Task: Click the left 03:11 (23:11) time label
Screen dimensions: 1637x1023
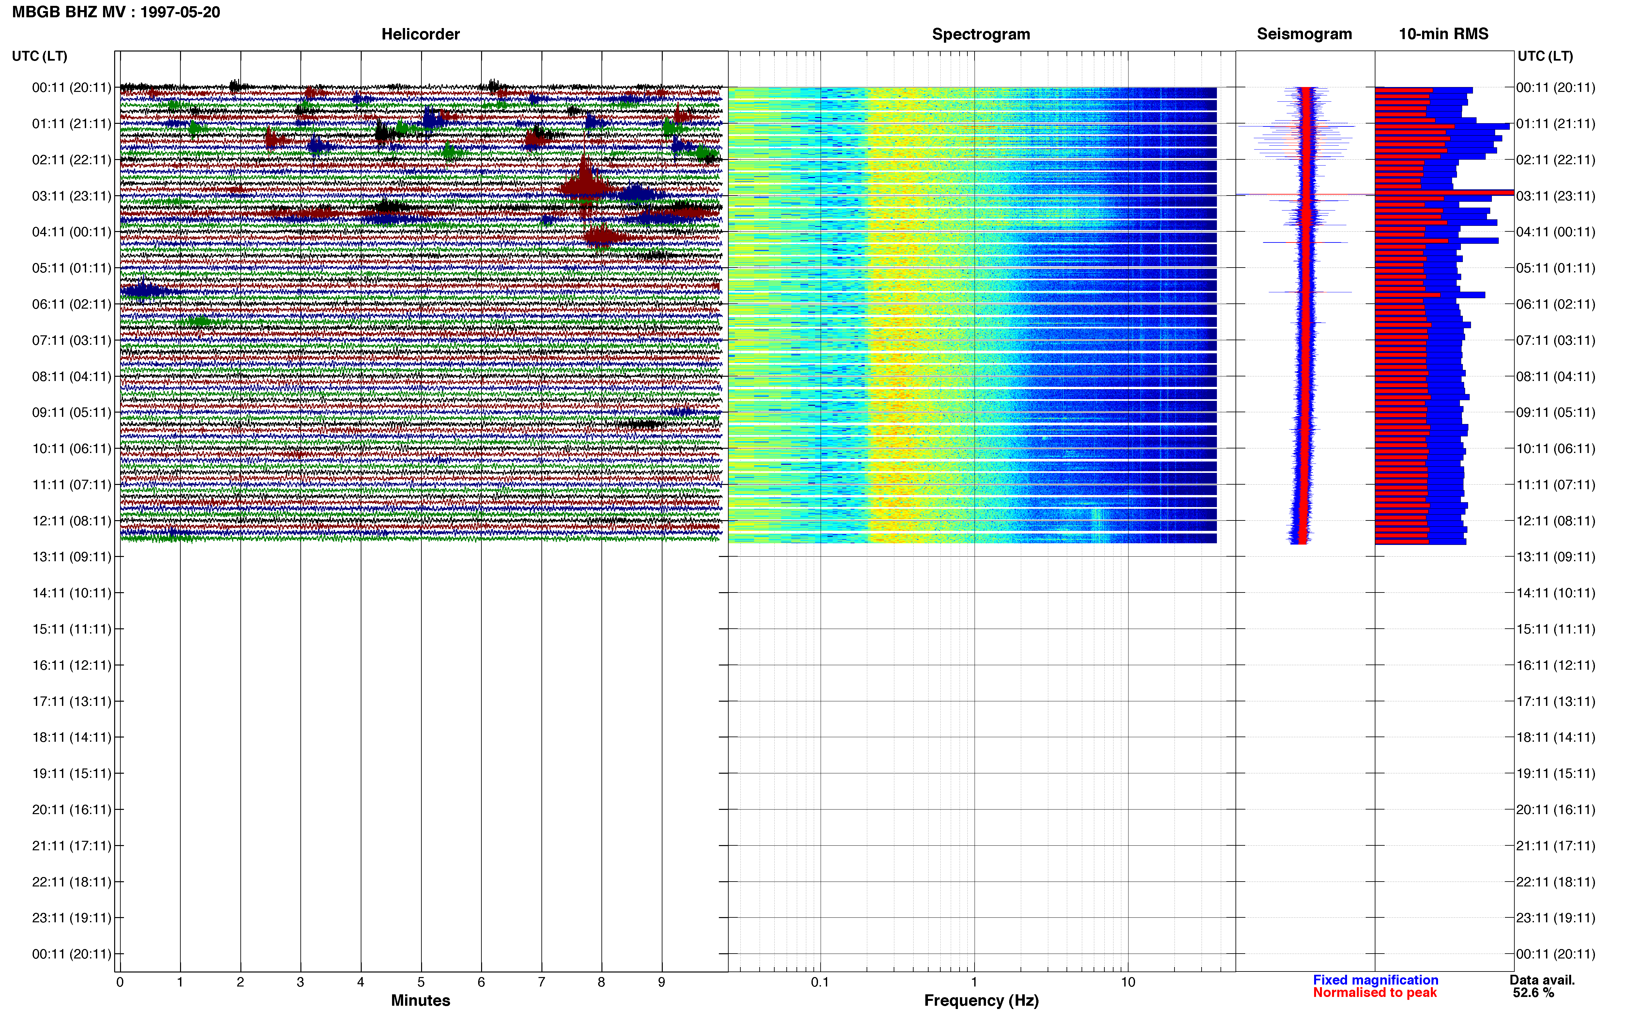Action: click(x=71, y=196)
